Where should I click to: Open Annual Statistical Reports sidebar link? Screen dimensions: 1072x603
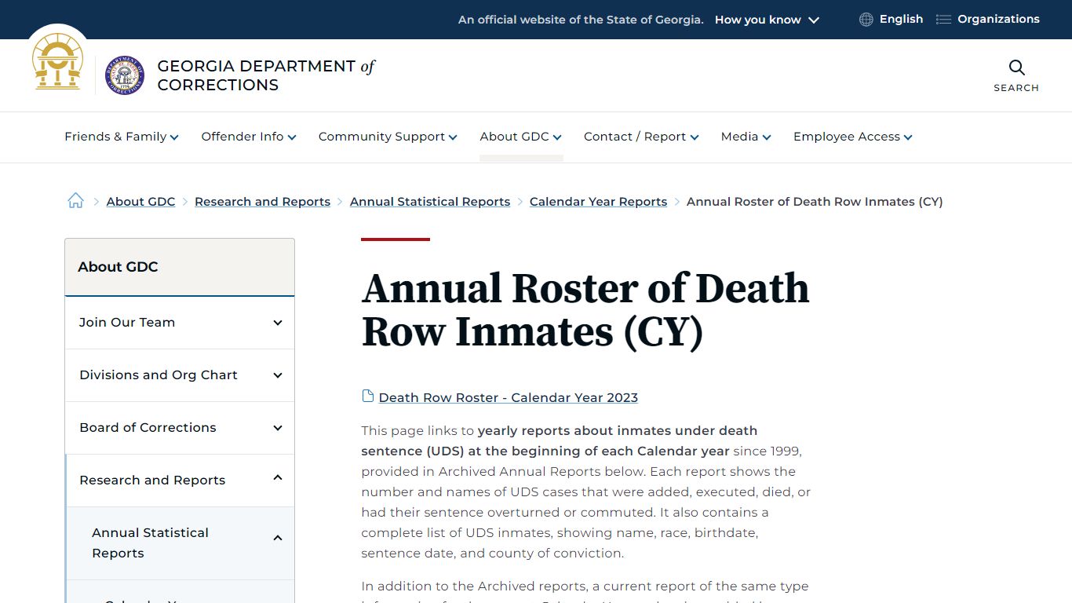coord(150,543)
